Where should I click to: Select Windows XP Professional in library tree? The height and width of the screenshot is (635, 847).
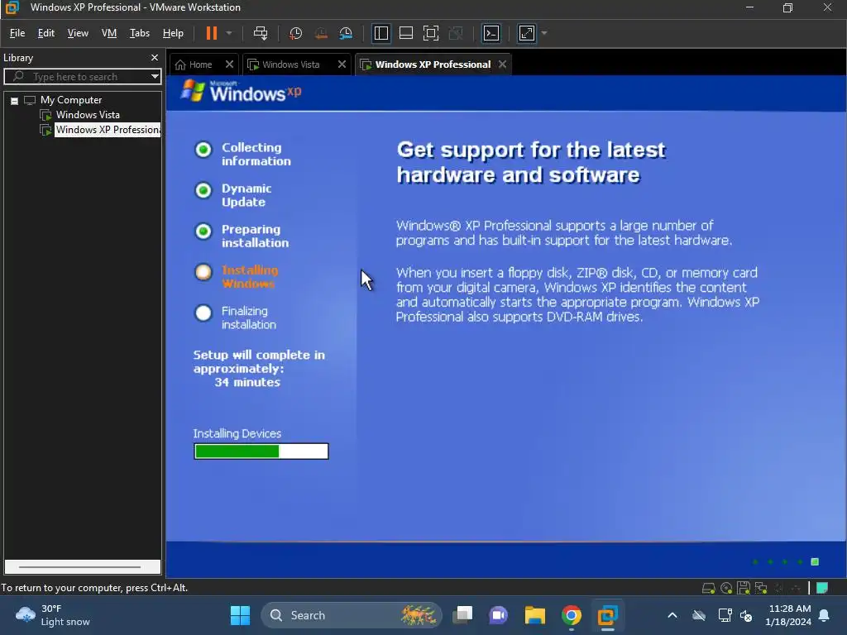tap(108, 130)
